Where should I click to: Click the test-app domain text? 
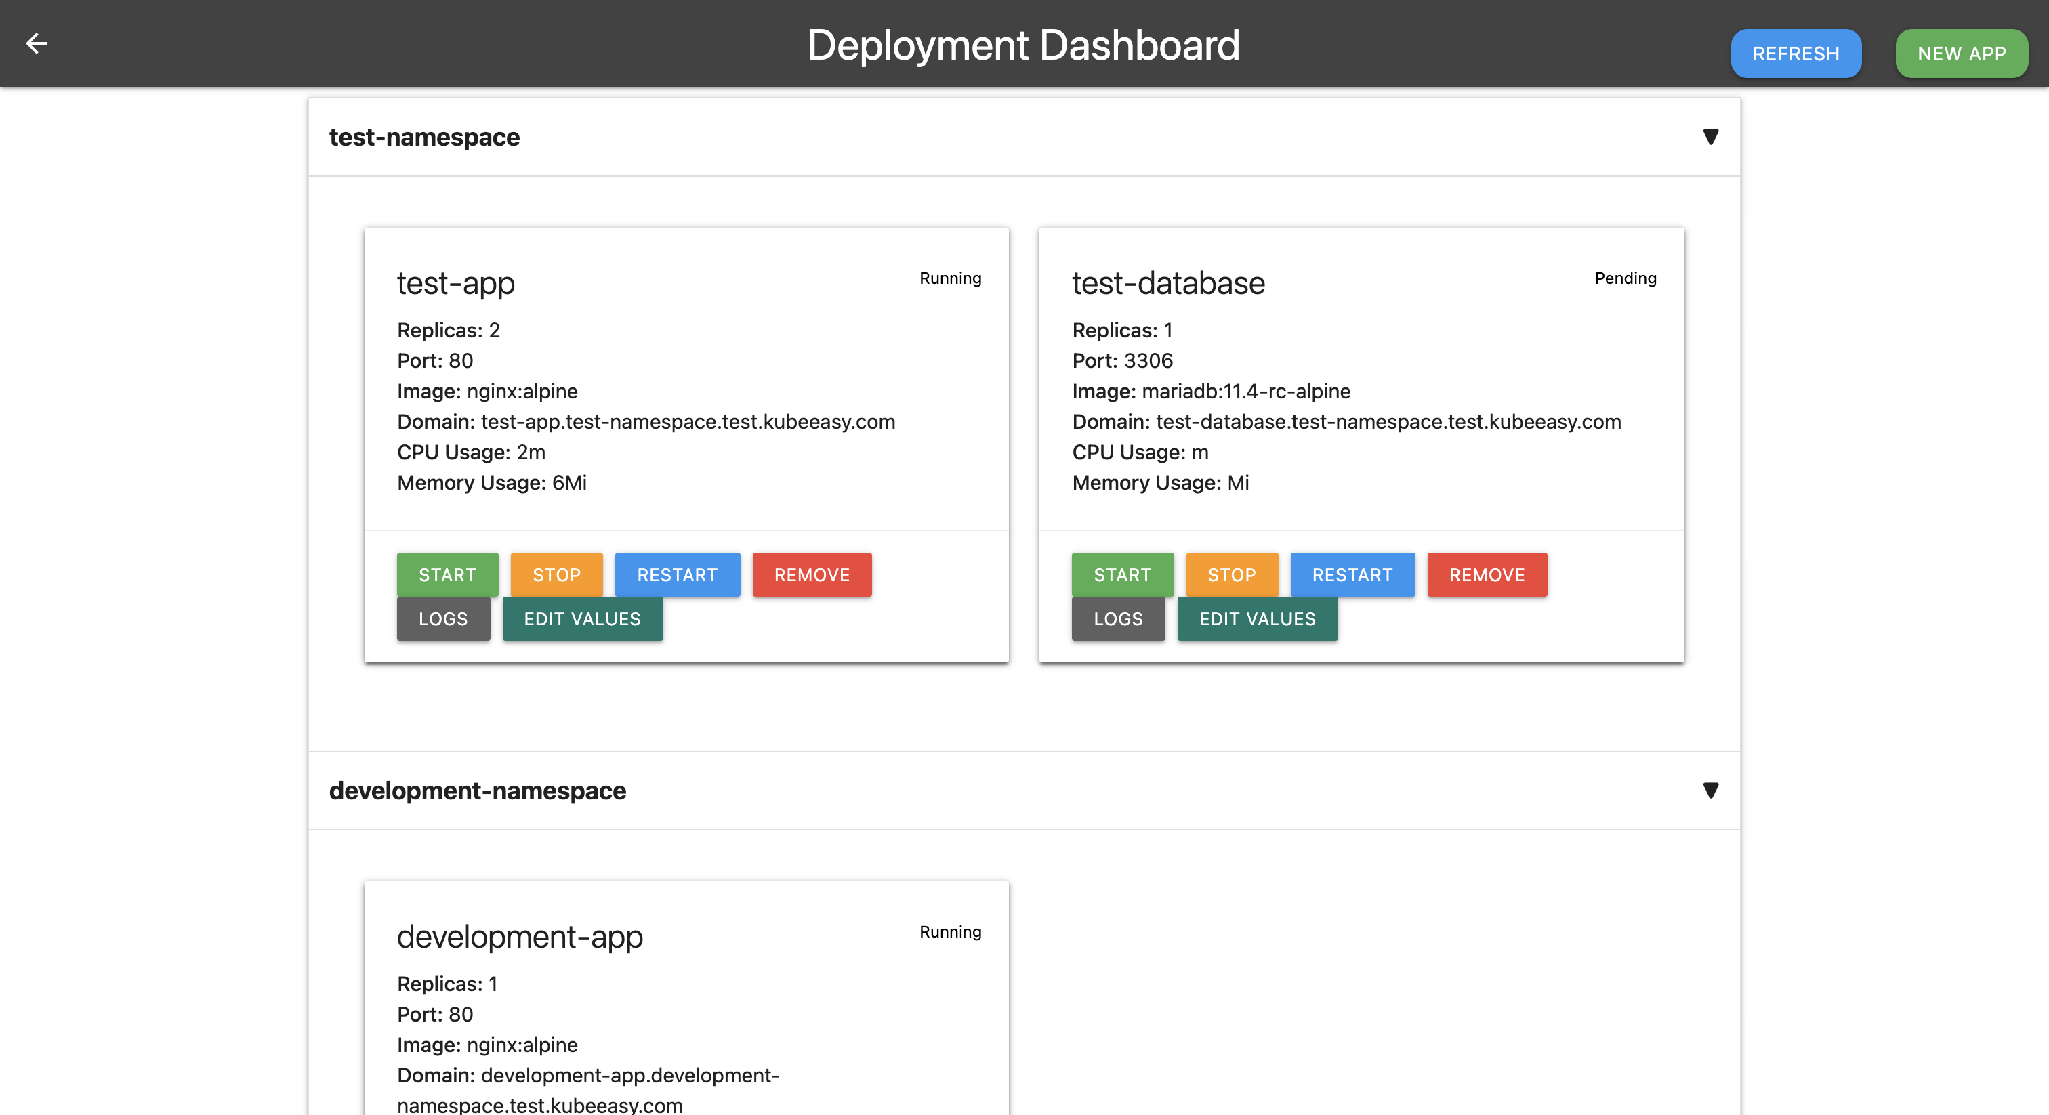687,421
